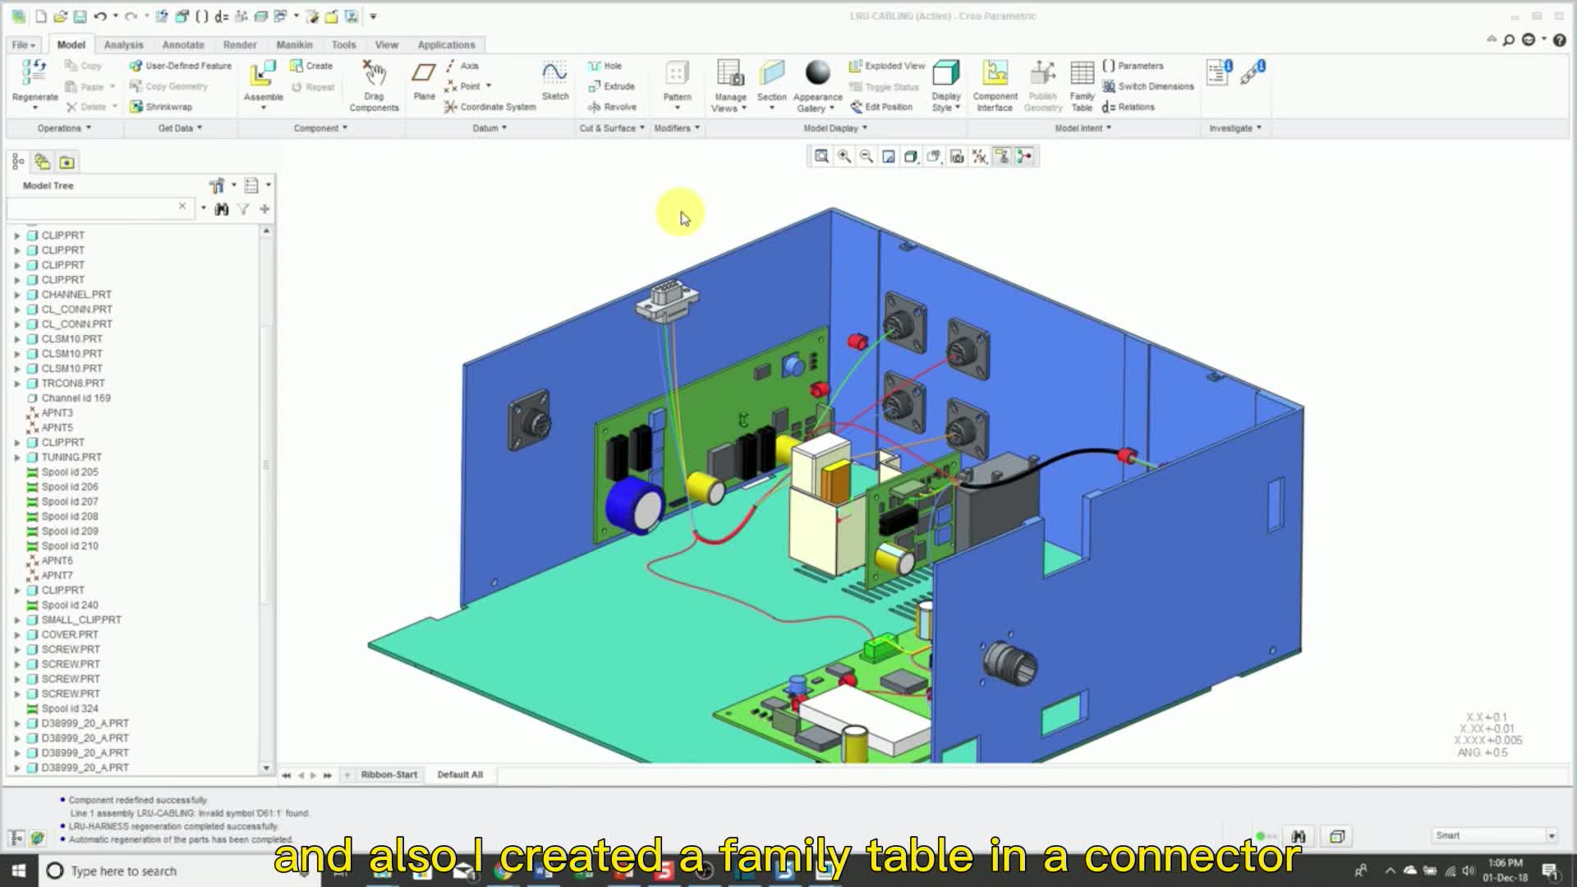The height and width of the screenshot is (887, 1577).
Task: Open the Family Table tool
Action: (1082, 74)
